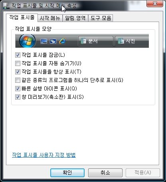Click the Windows Start orb in preview
Screen dimensions: 166x182
pyautogui.click(x=28, y=41)
